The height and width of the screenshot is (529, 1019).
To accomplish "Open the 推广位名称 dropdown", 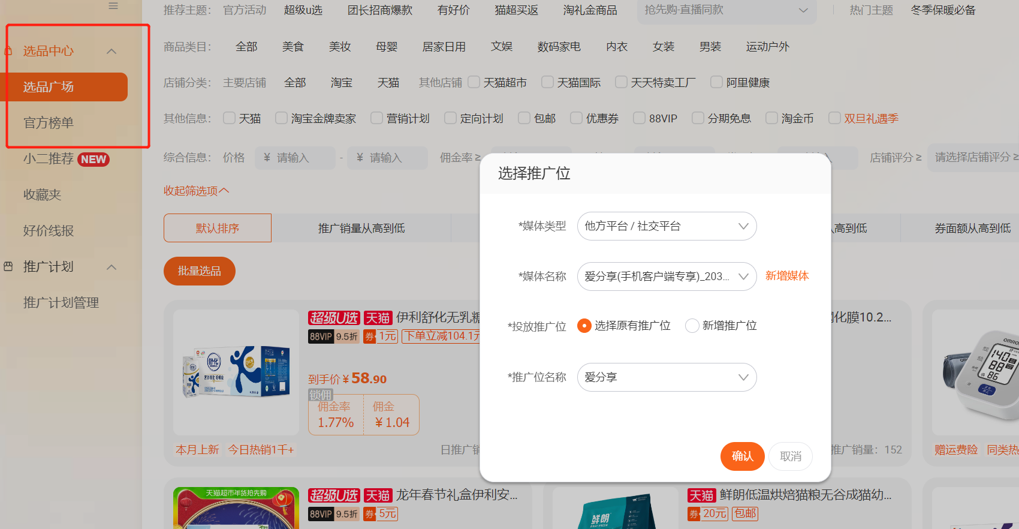I will [667, 377].
